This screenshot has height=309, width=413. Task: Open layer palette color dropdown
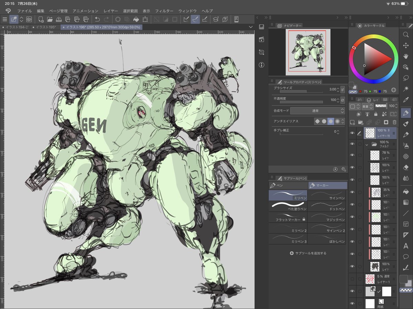[x=354, y=106]
